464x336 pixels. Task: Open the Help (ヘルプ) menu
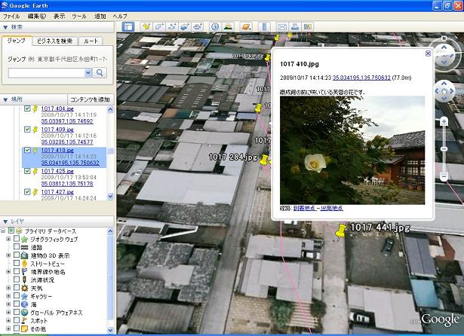tap(120, 17)
